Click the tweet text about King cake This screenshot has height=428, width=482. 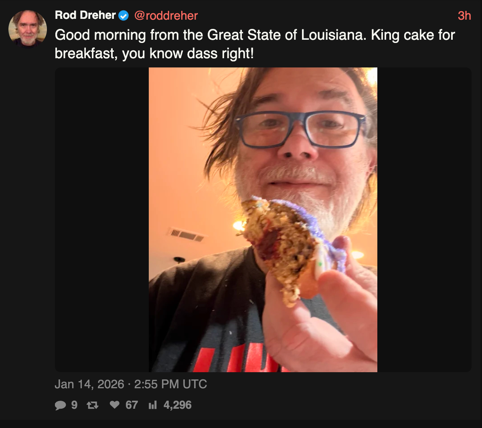254,44
